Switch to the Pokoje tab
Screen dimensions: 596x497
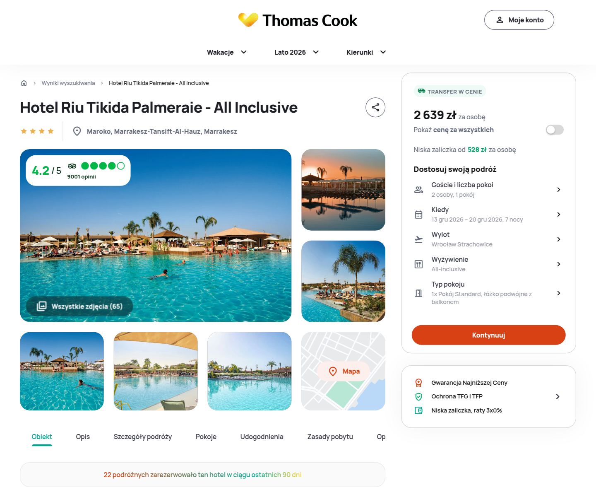tap(206, 437)
